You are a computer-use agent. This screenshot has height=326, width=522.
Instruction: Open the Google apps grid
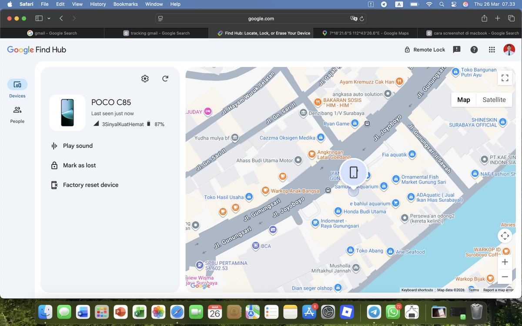[492, 50]
